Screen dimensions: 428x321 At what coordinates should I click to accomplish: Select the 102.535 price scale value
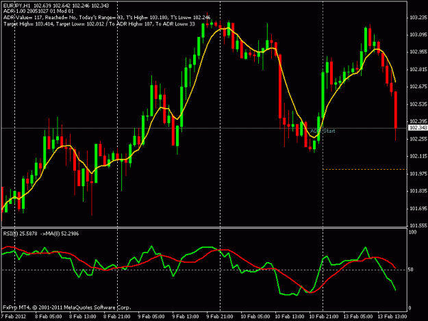click(418, 104)
